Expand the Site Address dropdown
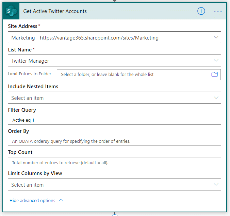 point(216,37)
